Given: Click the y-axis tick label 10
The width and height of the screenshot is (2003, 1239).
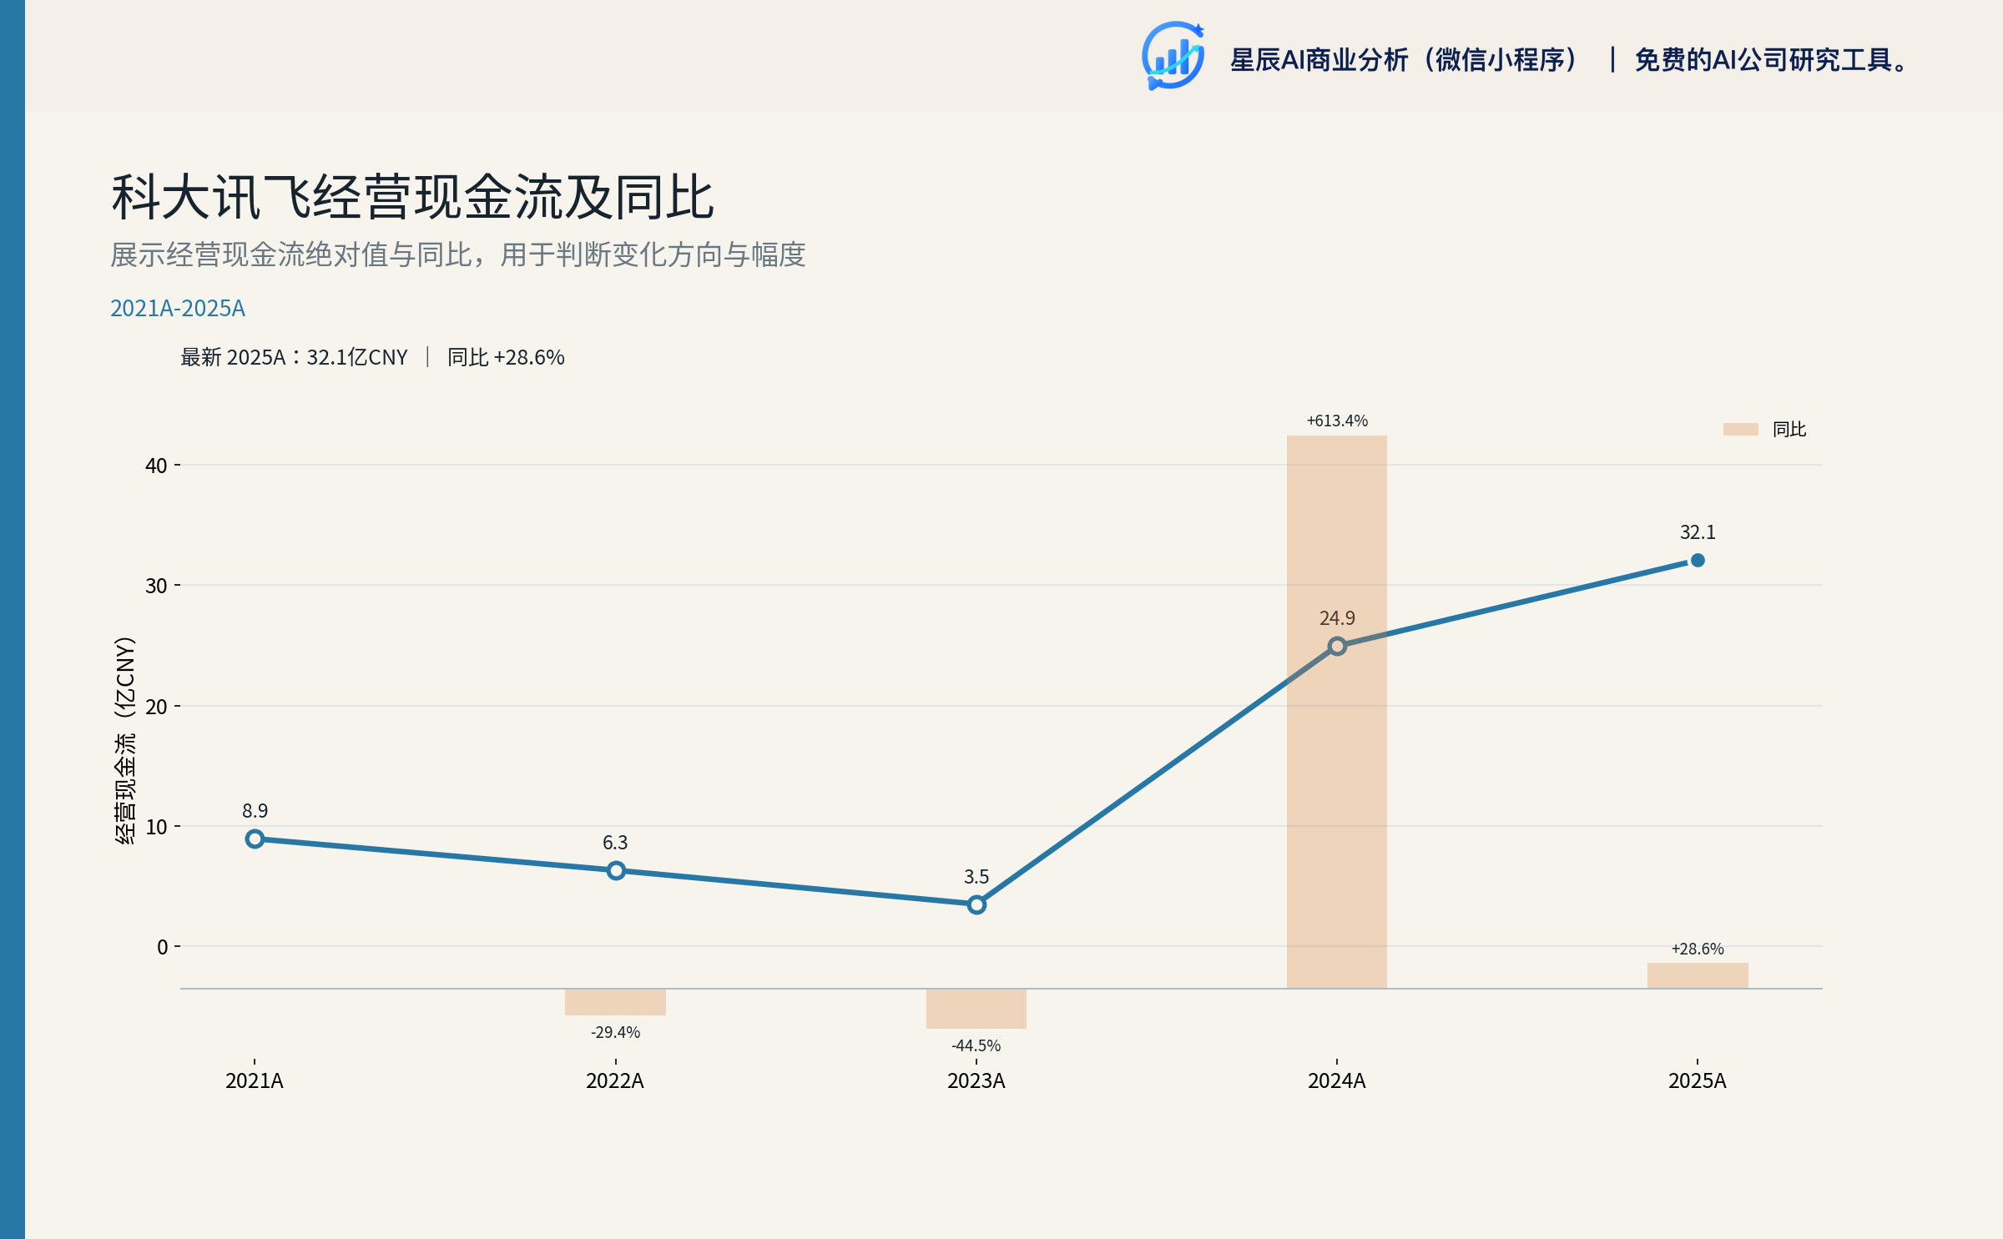Looking at the screenshot, I should coord(156,827).
